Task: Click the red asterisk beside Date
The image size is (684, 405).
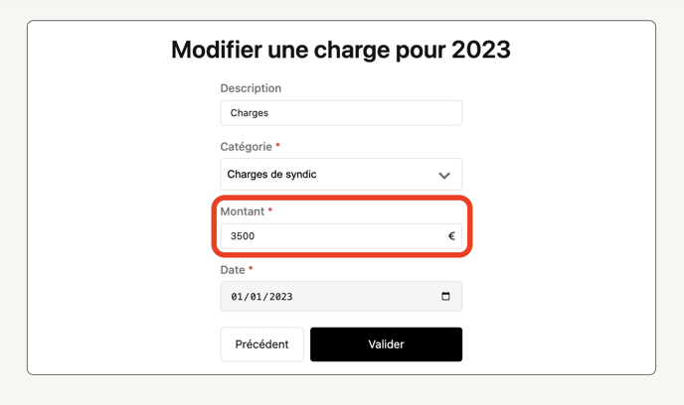Action: click(x=251, y=269)
